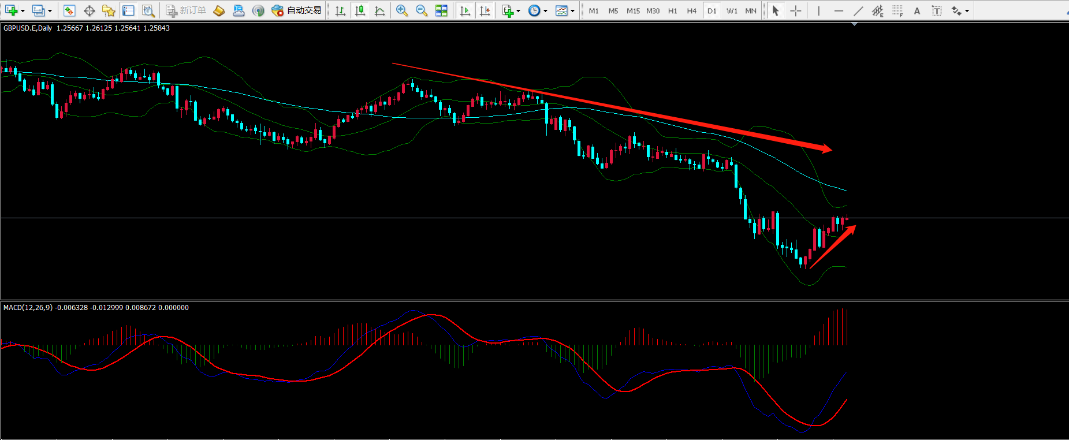This screenshot has width=1069, height=440.
Task: Select the M15 timeframe
Action: [633, 10]
